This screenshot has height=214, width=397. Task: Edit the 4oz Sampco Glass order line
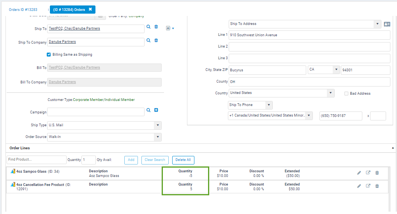pyautogui.click(x=359, y=173)
